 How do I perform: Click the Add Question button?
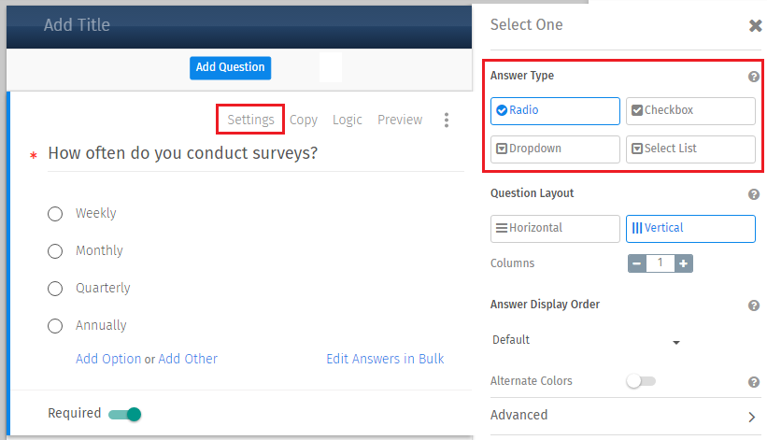231,67
